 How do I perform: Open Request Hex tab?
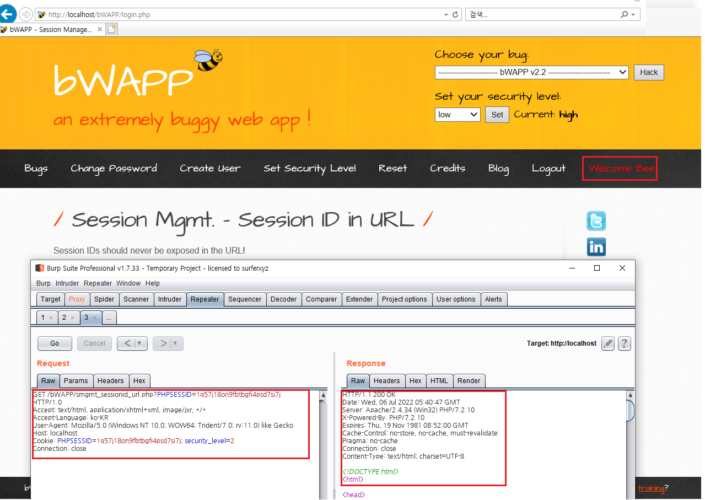click(x=139, y=381)
